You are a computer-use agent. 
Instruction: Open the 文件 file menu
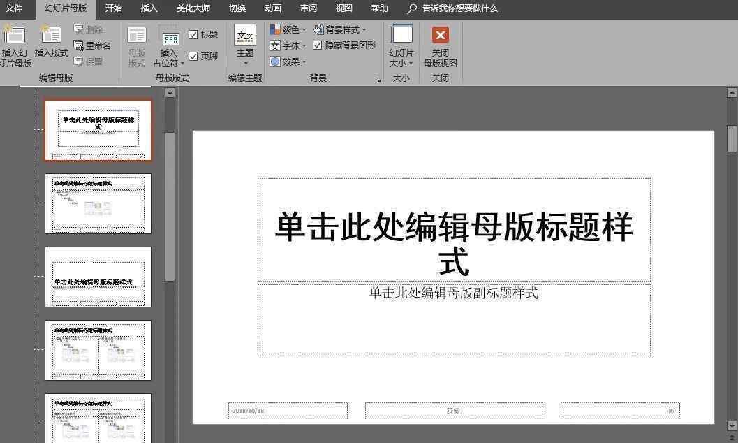14,8
